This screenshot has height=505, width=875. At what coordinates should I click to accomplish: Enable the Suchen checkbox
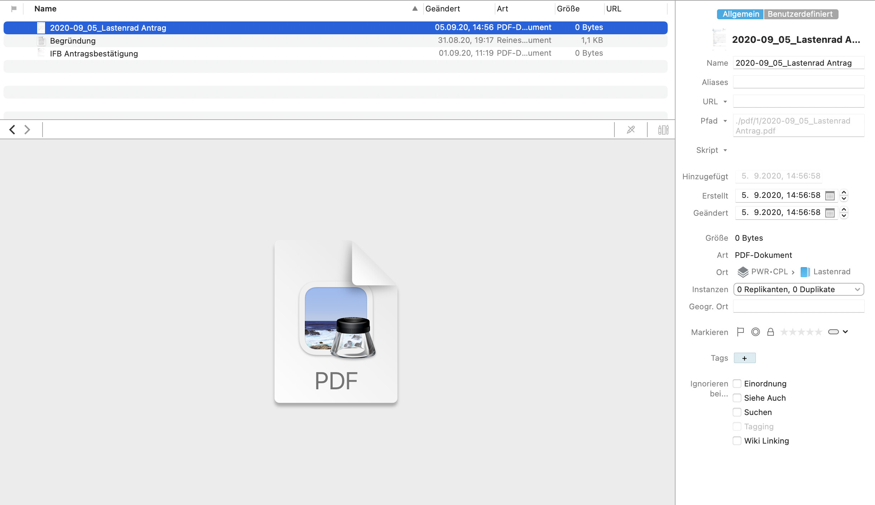pyautogui.click(x=737, y=412)
